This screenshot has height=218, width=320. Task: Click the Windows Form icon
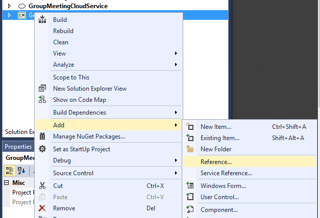tap(190, 186)
